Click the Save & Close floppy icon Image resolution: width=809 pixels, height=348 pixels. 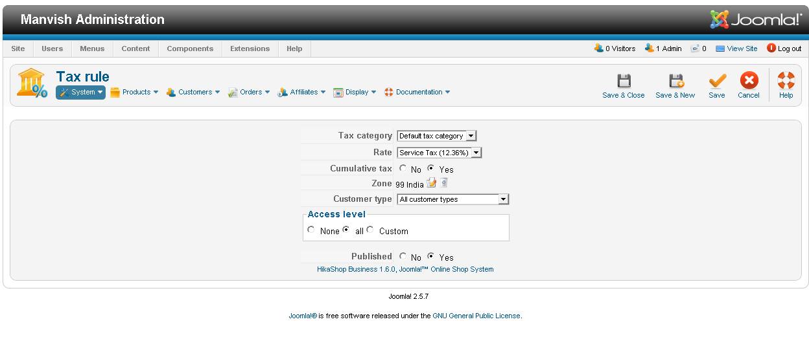624,81
